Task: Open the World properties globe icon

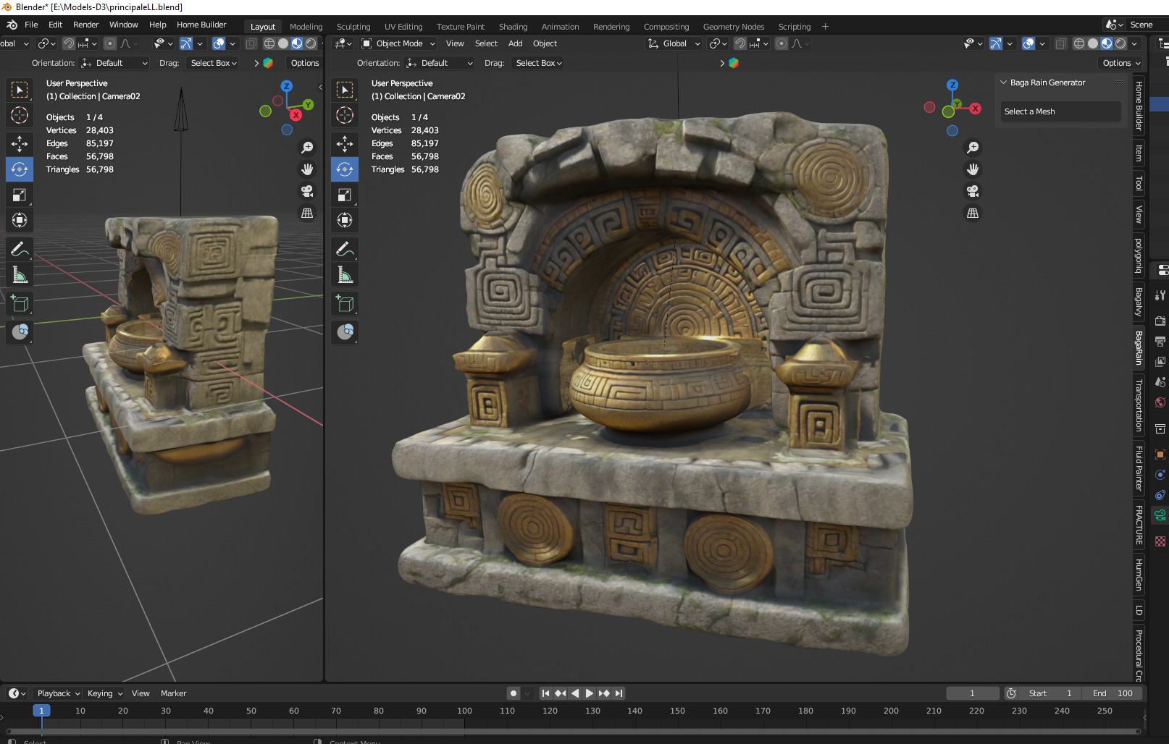Action: [1160, 402]
